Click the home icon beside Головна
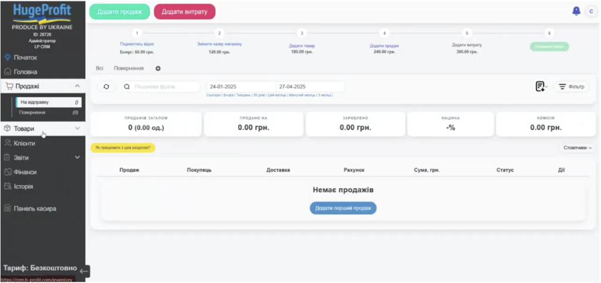The height and width of the screenshot is (283, 601). pos(7,72)
